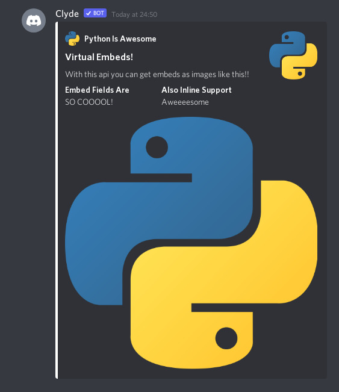Click the "Python Is Awesome" author name

(x=120, y=39)
